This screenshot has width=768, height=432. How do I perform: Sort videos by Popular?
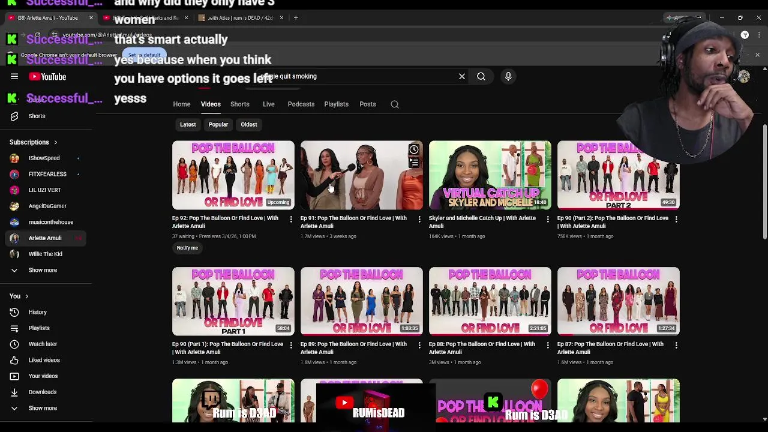218,125
